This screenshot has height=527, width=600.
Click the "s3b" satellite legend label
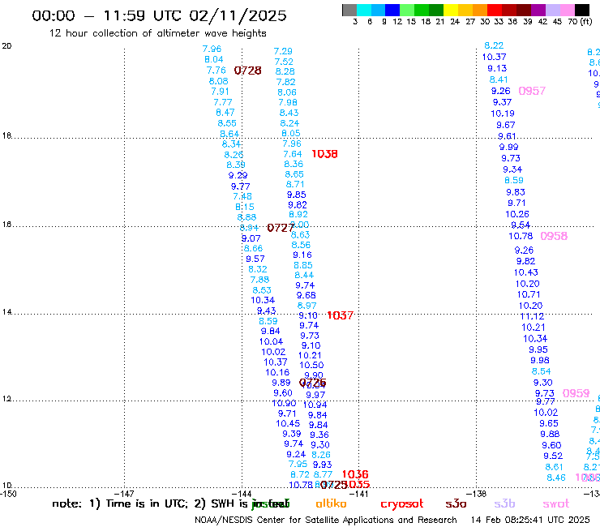[x=504, y=503]
